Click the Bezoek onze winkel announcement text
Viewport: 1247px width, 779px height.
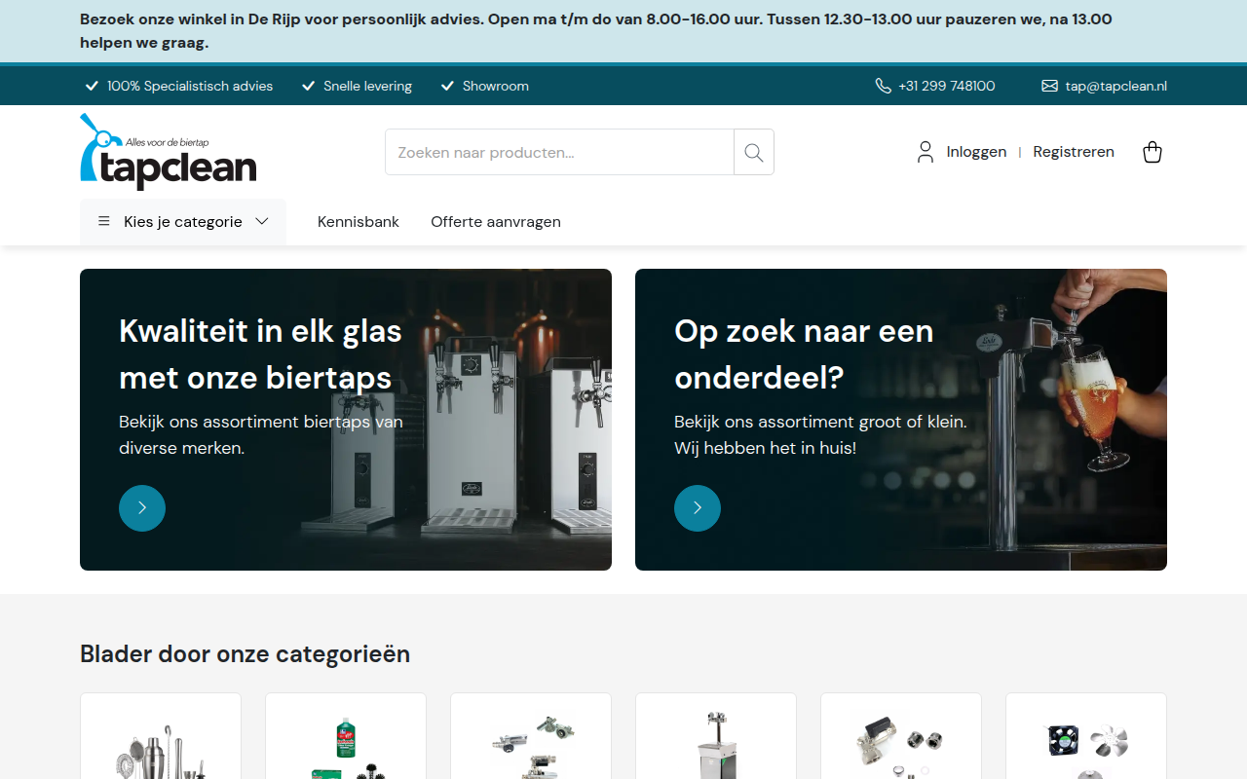(596, 31)
